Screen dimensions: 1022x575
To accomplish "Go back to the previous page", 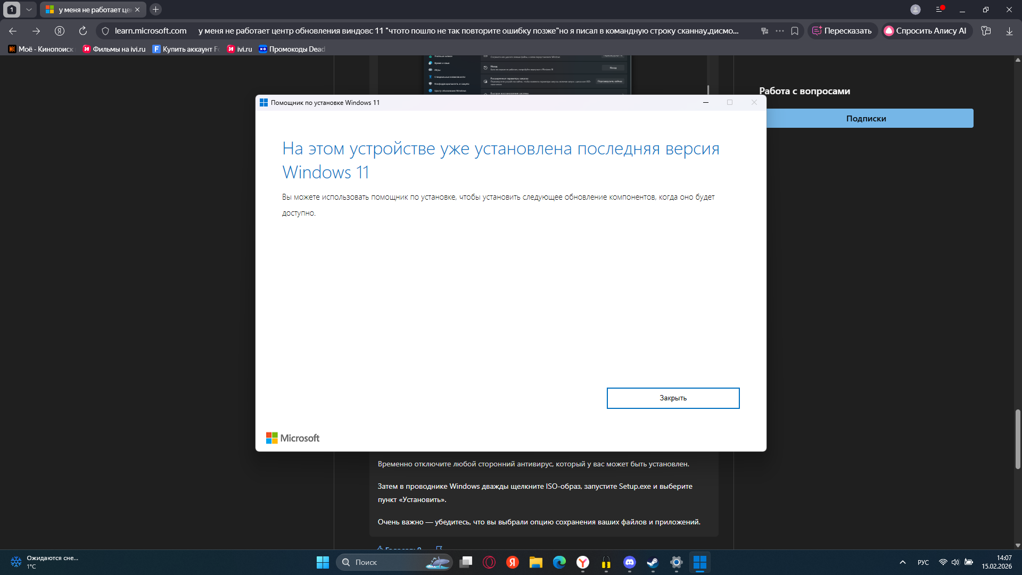I will pos(13,31).
